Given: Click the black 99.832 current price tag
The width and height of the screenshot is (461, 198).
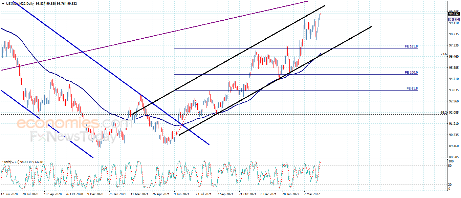Looking at the screenshot, I should 454,14.
